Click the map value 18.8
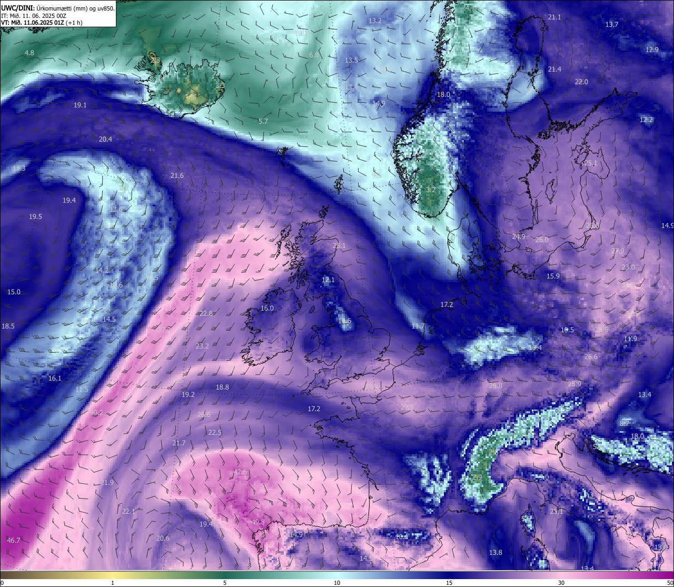 222,387
